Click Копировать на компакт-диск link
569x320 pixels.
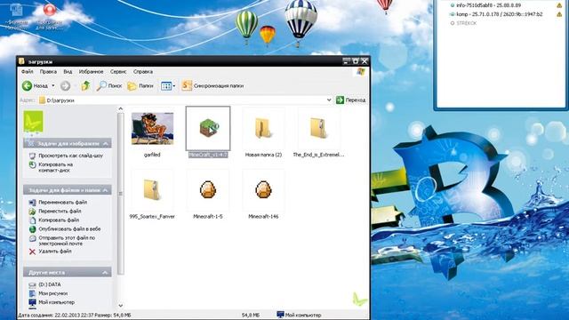(56, 167)
